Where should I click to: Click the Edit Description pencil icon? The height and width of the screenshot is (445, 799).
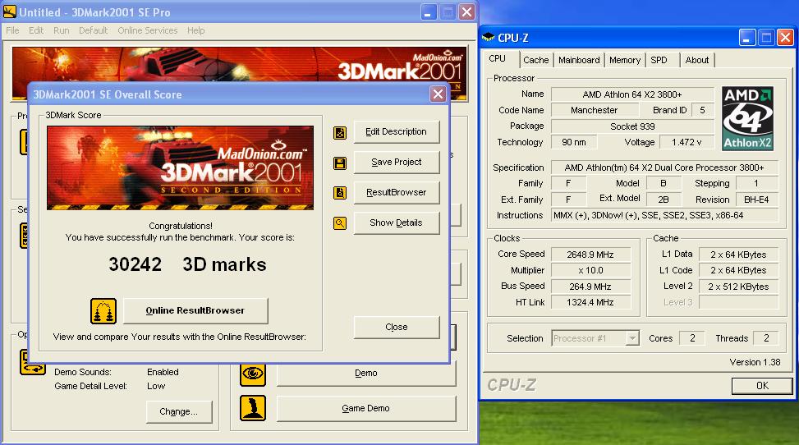tap(340, 132)
